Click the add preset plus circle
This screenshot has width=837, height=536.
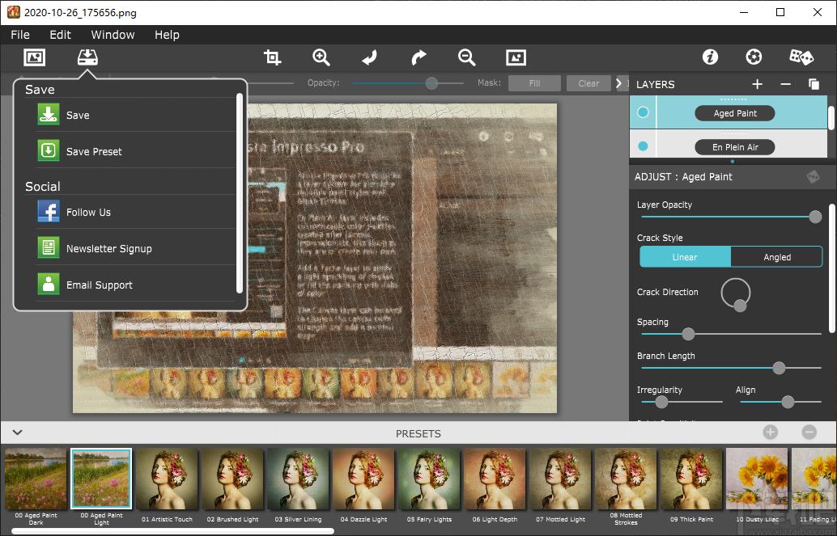click(x=771, y=433)
